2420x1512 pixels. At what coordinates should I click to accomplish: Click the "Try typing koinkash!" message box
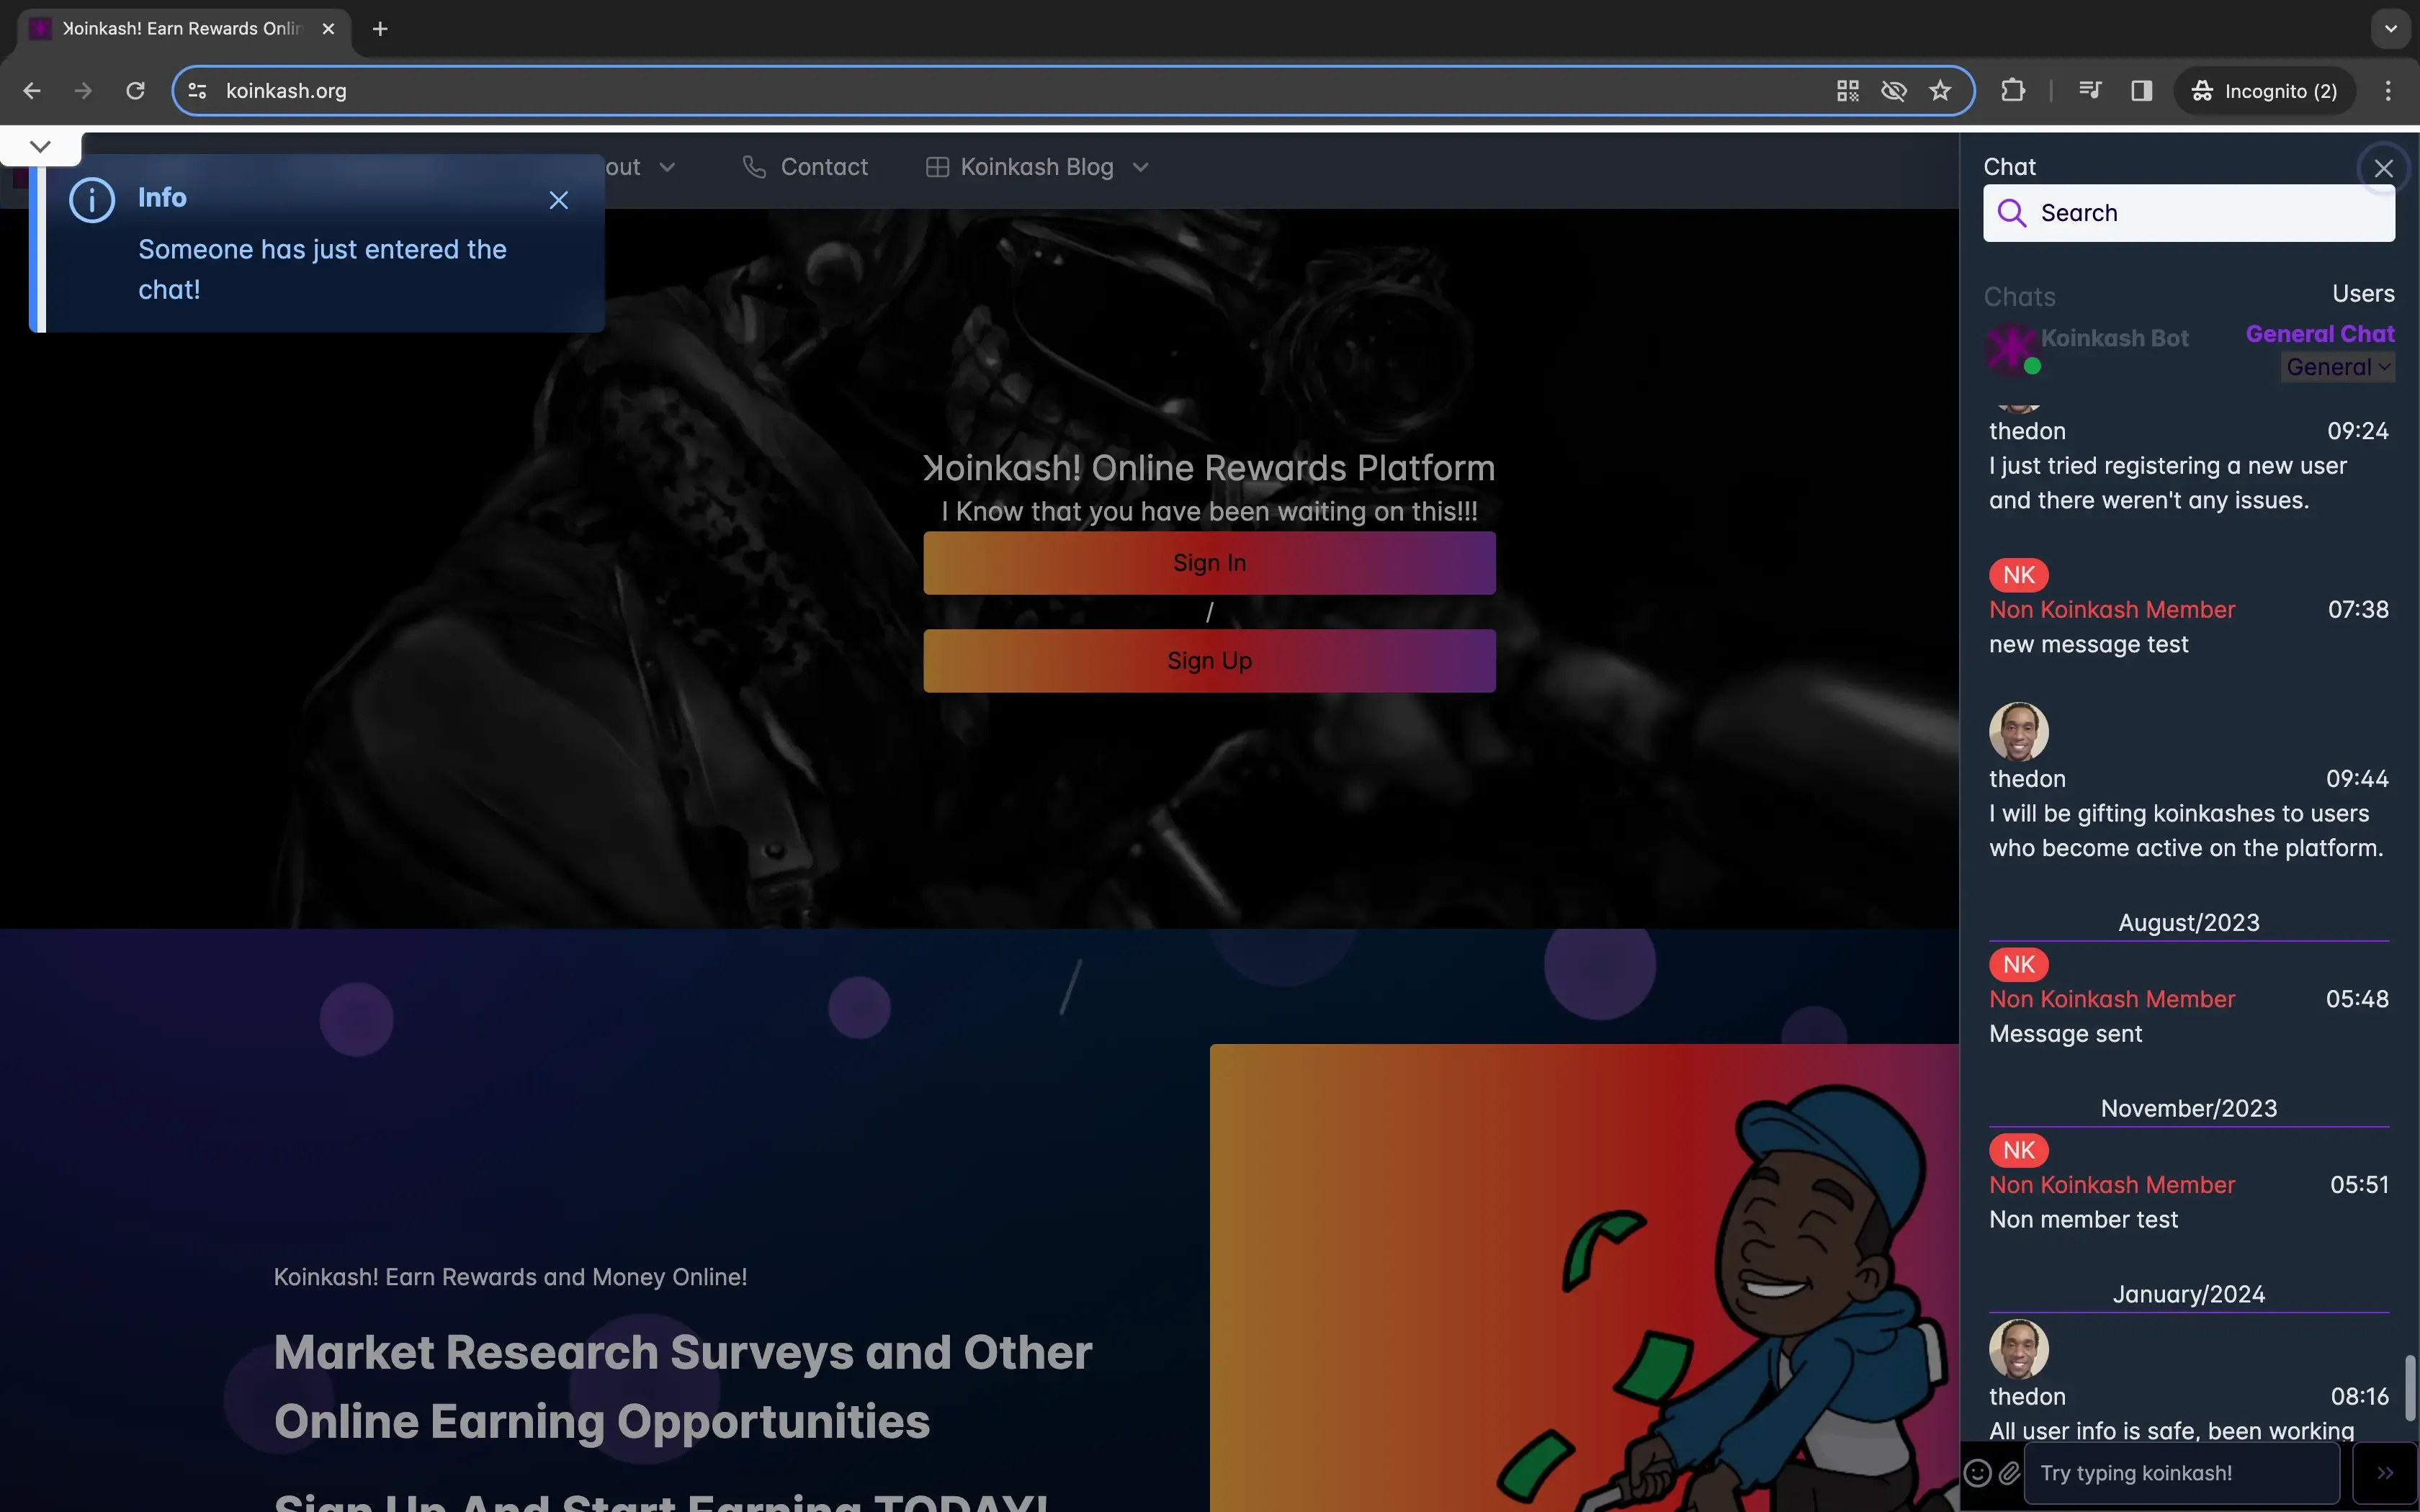pos(2182,1473)
